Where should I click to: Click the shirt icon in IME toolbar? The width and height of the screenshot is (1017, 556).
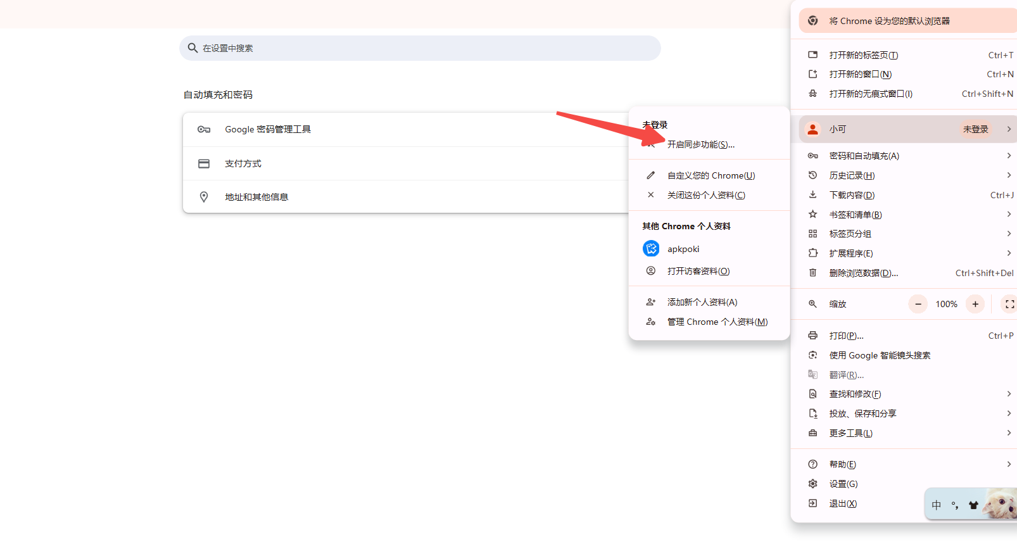click(x=973, y=505)
